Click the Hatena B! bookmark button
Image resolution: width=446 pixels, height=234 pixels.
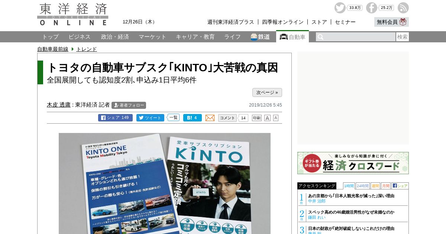pos(193,118)
